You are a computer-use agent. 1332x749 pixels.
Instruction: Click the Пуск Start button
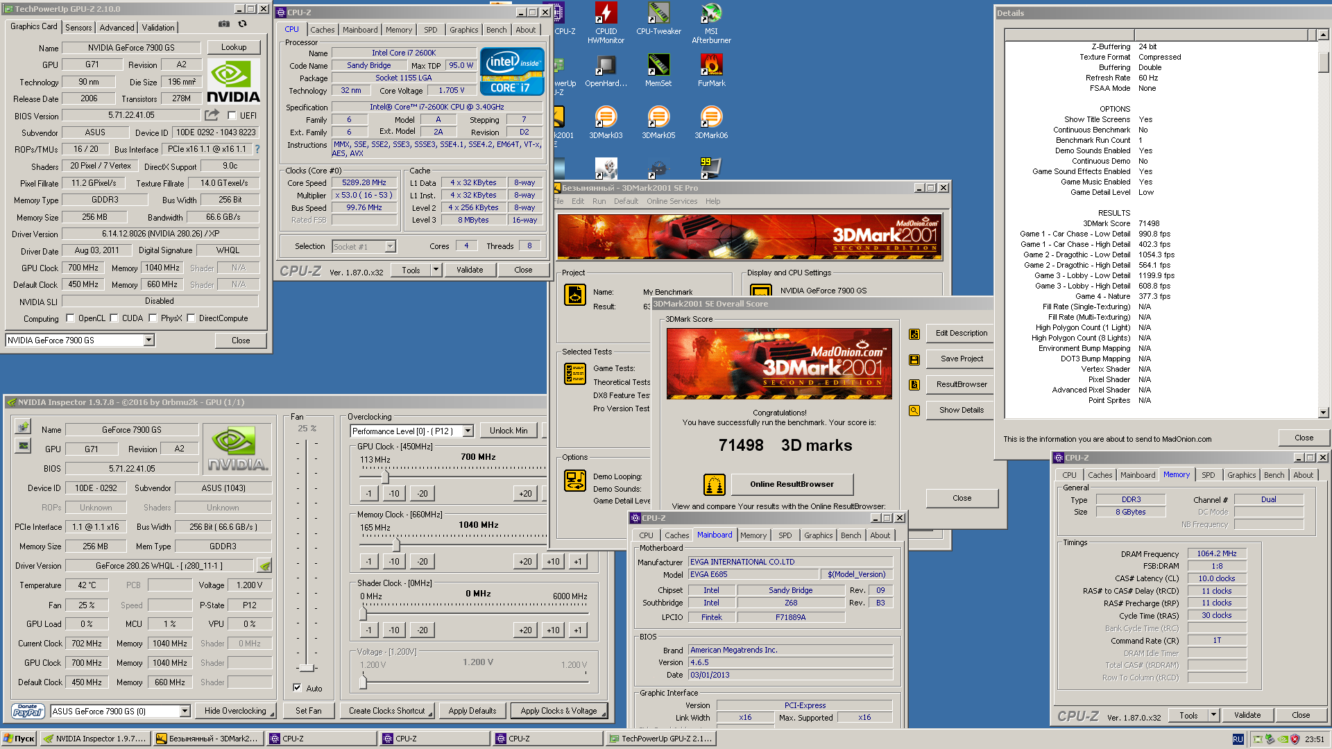[x=19, y=739]
